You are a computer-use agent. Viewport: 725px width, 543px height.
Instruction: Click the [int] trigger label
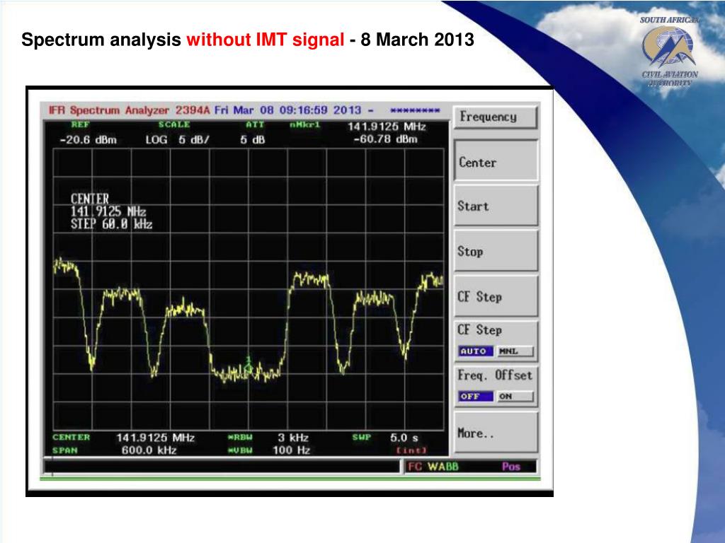pos(411,450)
